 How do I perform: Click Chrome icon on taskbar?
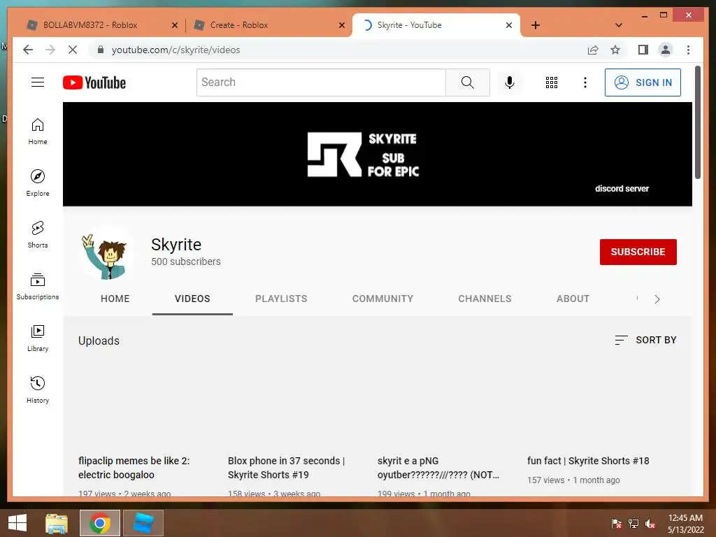100,523
